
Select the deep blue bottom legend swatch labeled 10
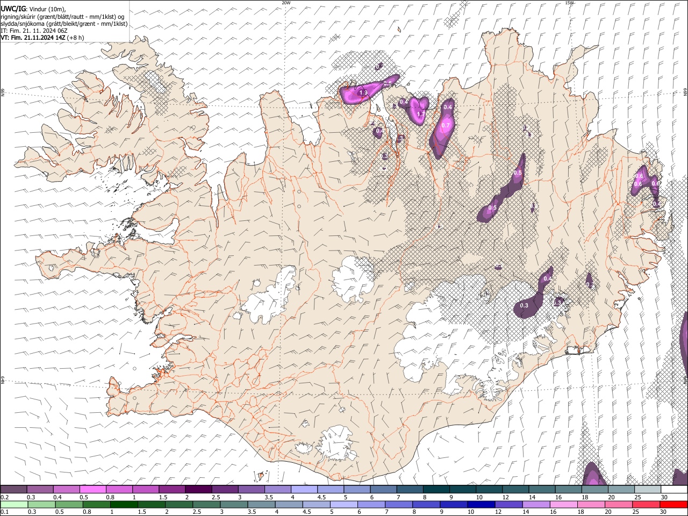[x=482, y=504]
